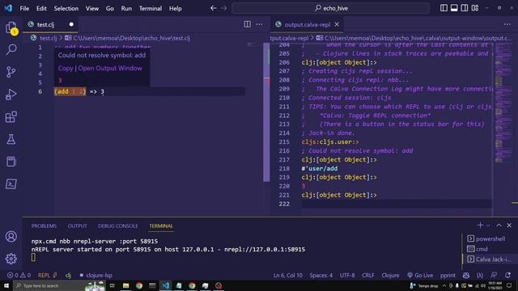Open the Run menu
The width and height of the screenshot is (518, 291).
pos(126,8)
